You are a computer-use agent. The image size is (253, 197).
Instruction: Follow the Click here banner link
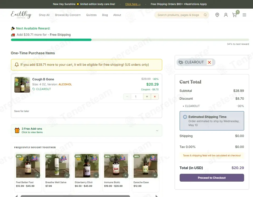[x=133, y=4]
